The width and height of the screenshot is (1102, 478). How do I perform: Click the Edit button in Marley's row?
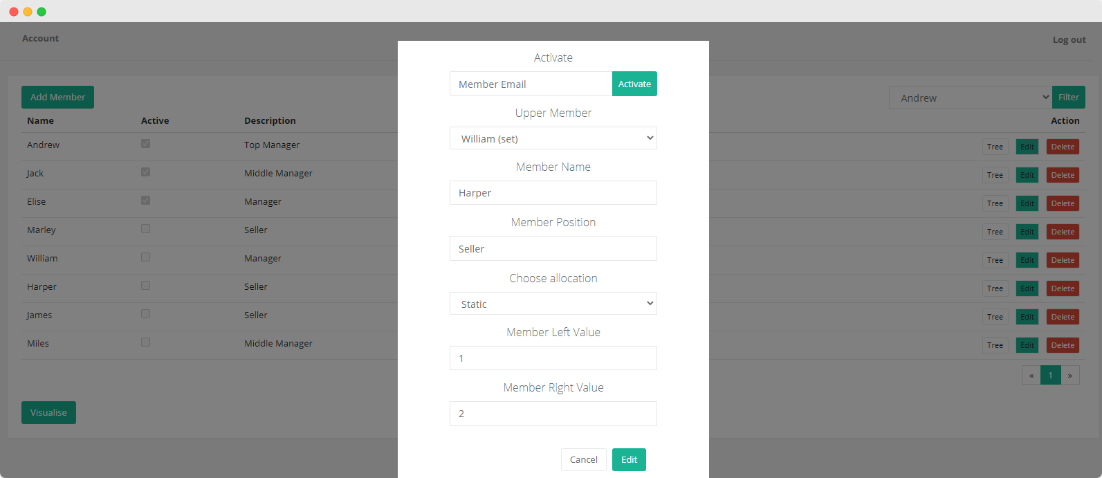1027,232
